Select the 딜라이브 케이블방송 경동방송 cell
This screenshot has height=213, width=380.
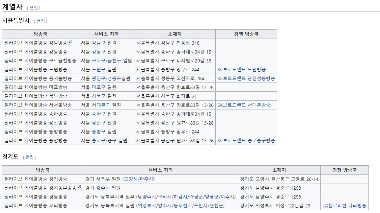click(43, 197)
